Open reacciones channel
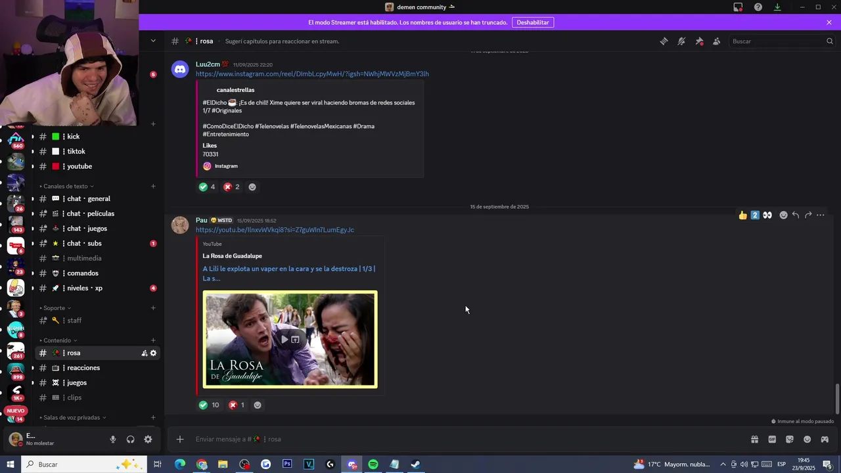This screenshot has width=841, height=473. [x=97, y=368]
